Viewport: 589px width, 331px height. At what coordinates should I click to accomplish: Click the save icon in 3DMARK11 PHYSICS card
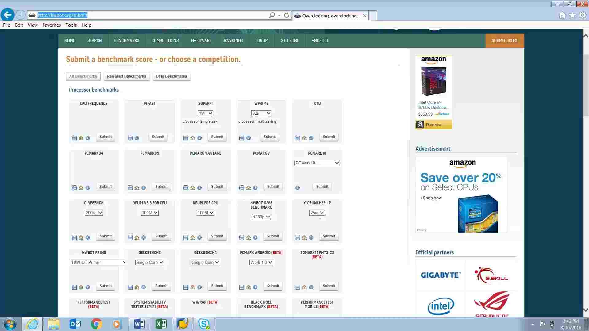tap(298, 287)
